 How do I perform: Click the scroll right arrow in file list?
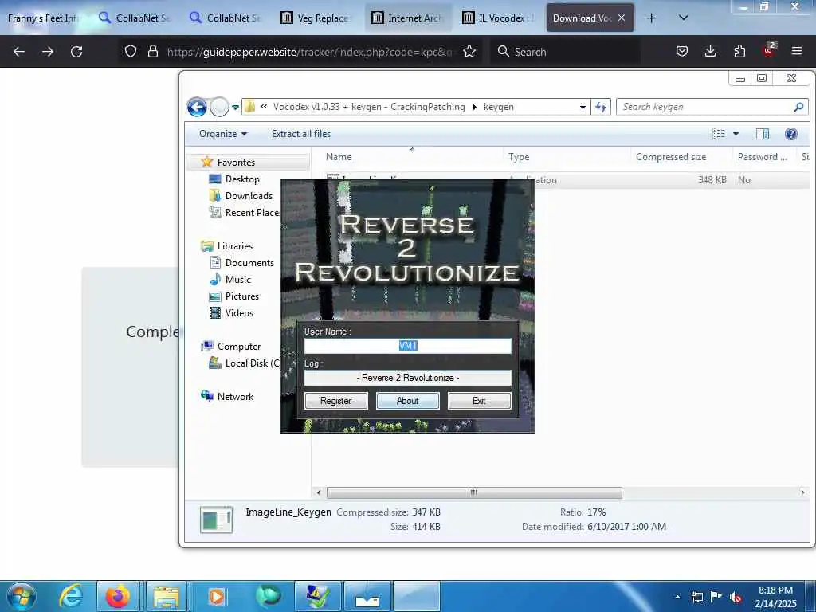click(x=802, y=492)
